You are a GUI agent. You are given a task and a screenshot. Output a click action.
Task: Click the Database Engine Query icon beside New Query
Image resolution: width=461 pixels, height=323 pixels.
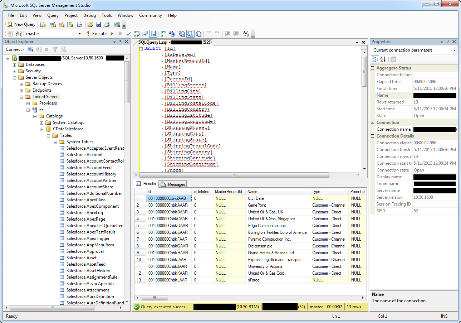click(x=43, y=24)
